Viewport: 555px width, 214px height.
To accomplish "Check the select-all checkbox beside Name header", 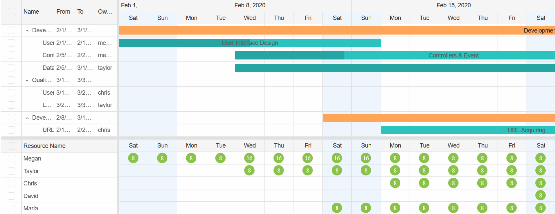I will click(x=11, y=12).
